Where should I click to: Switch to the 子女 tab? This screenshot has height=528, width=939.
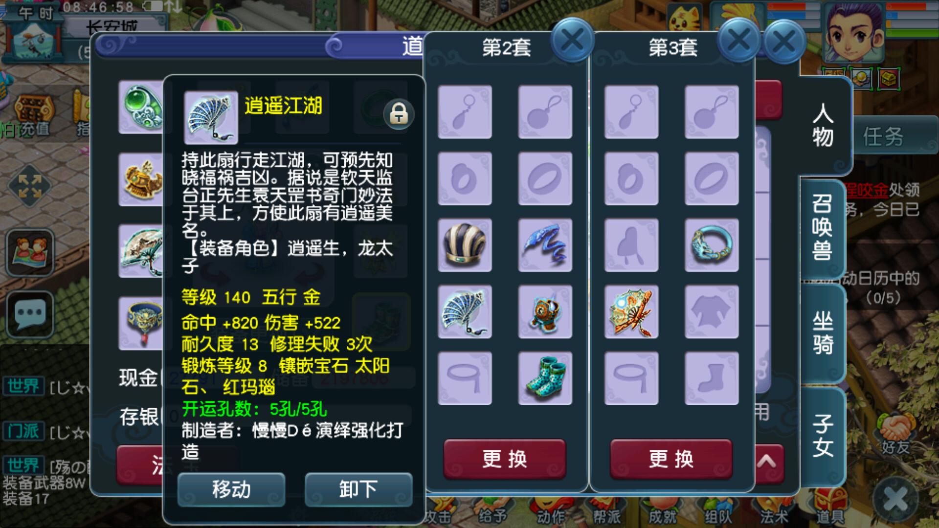click(823, 435)
